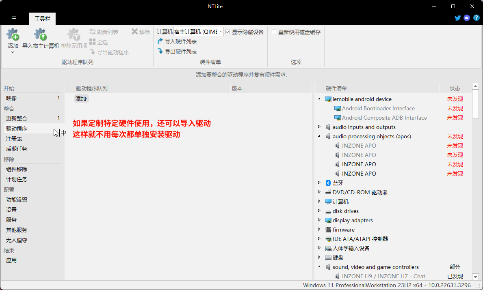Toggle the 显示隐藏设备 checkbox
Screen dimensions: 483x290
point(227,32)
